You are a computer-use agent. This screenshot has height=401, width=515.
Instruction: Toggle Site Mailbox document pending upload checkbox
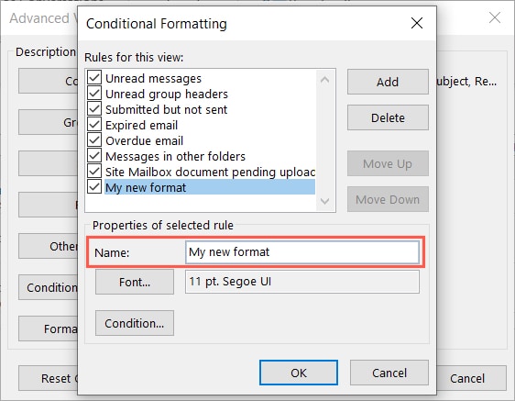point(94,172)
